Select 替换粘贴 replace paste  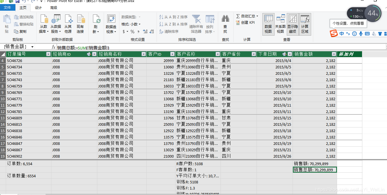(x=24, y=24)
